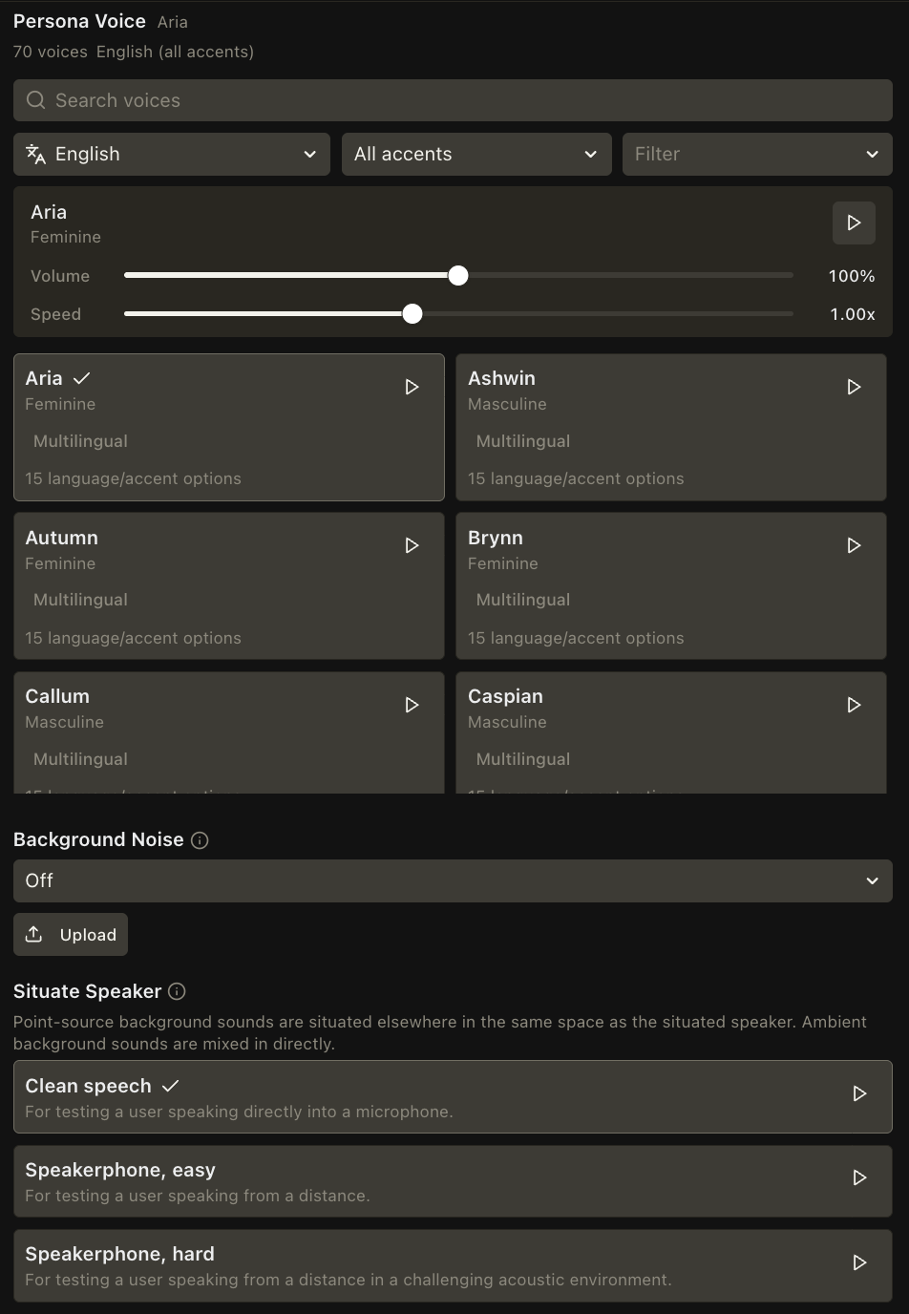Click the Multilingual tag on Autumn card
Image resolution: width=909 pixels, height=1314 pixels.
coord(80,600)
